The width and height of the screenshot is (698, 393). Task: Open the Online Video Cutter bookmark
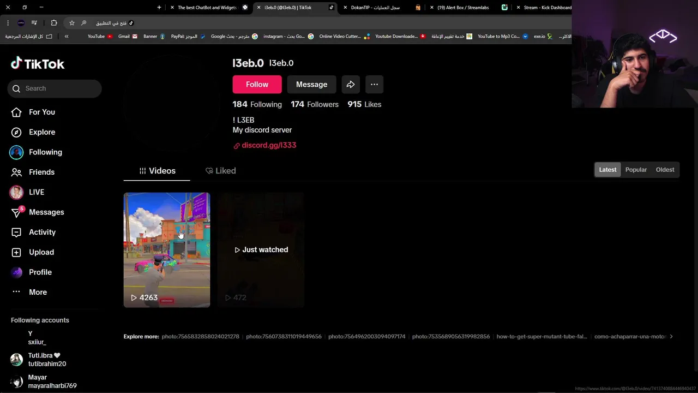344,37
